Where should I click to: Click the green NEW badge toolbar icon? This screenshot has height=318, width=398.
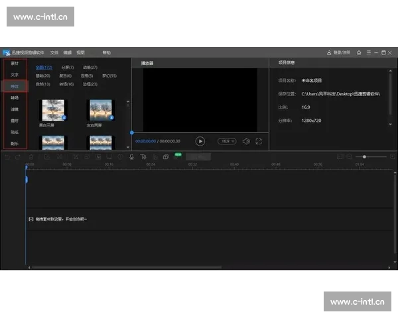click(x=177, y=156)
